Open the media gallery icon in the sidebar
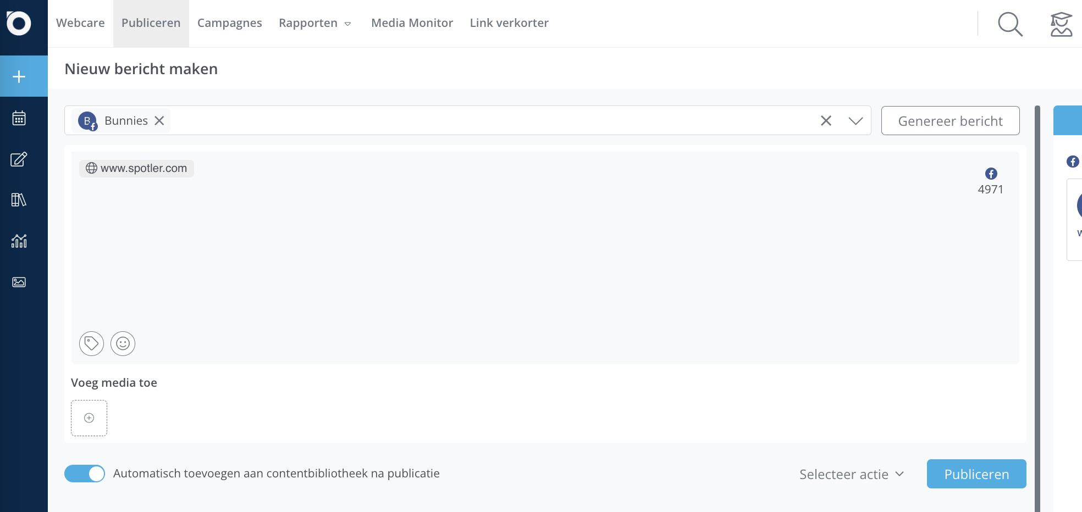 pyautogui.click(x=19, y=282)
